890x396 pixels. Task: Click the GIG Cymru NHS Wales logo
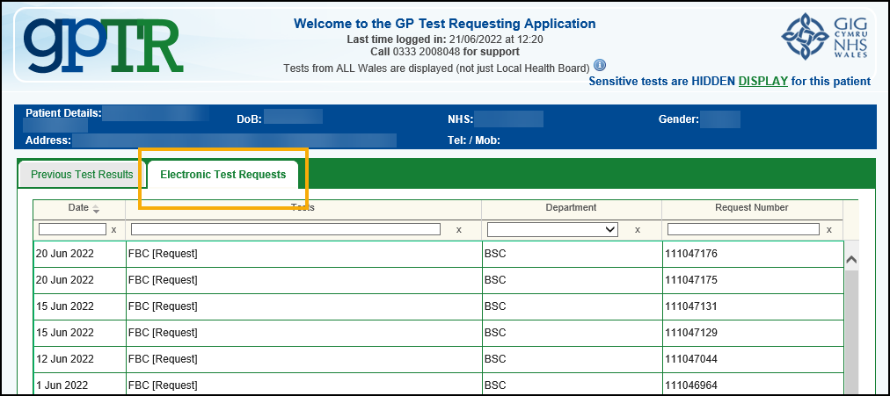[825, 38]
